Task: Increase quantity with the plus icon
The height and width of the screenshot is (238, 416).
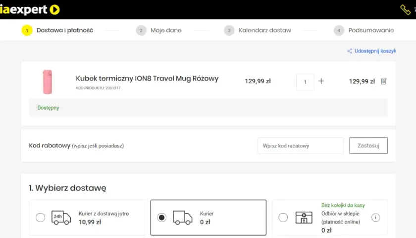Action: (321, 81)
